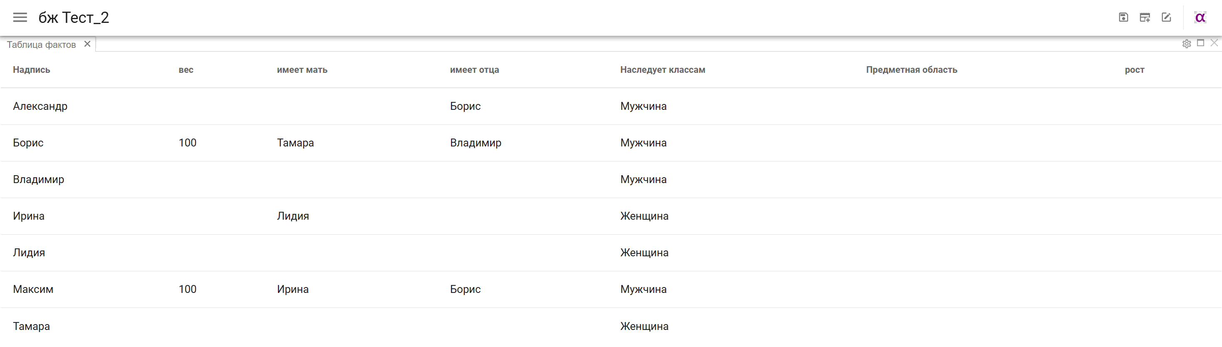Select the Александр row label

(x=40, y=107)
